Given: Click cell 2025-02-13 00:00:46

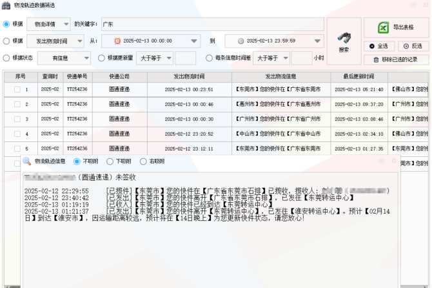Looking at the screenshot, I should 190,104.
